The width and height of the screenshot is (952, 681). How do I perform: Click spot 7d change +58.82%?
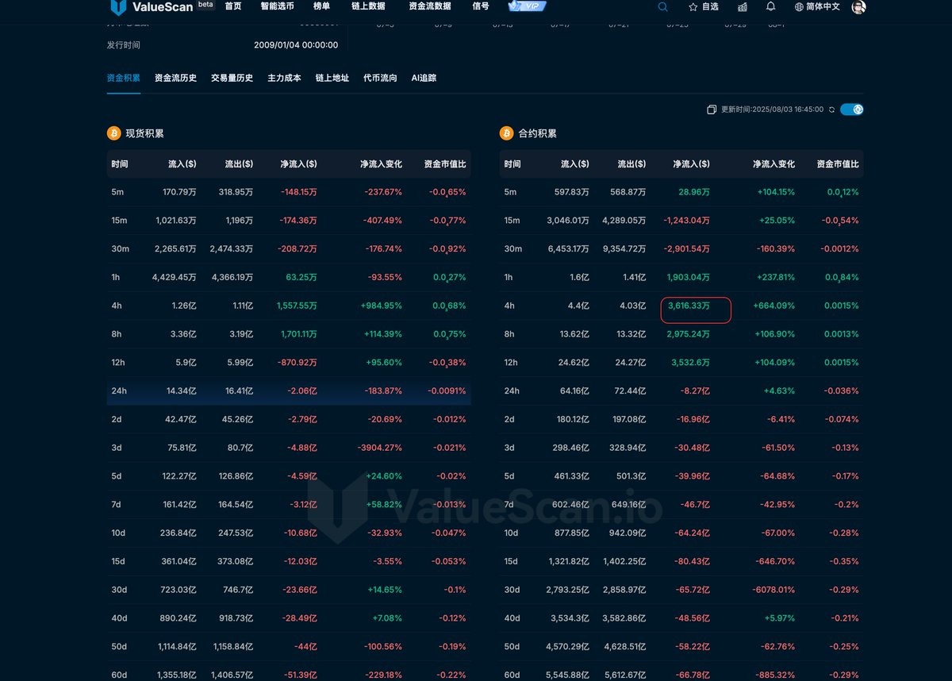pos(385,505)
